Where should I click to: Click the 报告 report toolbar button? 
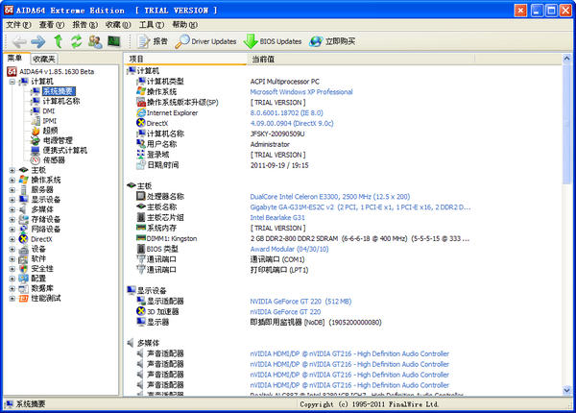pos(153,41)
